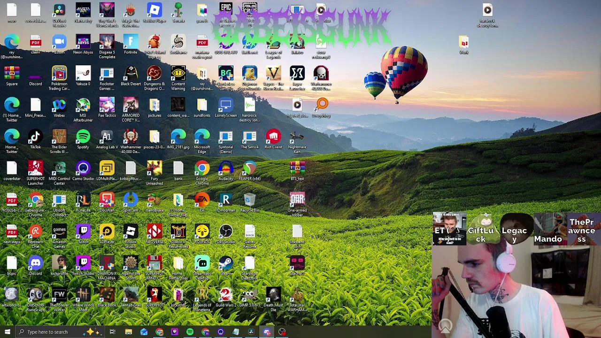The width and height of the screenshot is (601, 338).
Task: Select the Gabes Resume document
Action: [x=250, y=237]
